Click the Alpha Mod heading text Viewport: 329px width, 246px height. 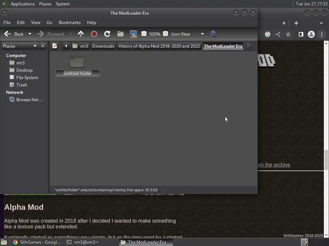24,207
